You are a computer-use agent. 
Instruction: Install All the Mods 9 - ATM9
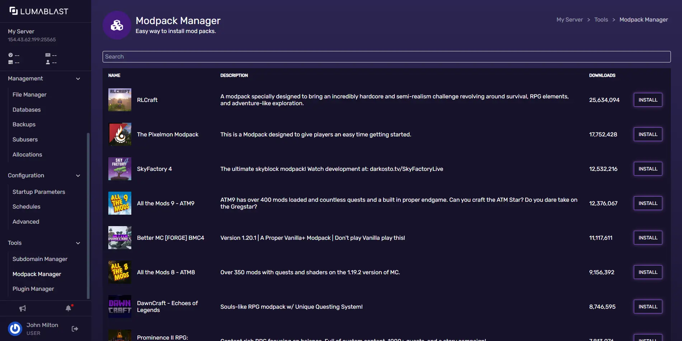(648, 203)
